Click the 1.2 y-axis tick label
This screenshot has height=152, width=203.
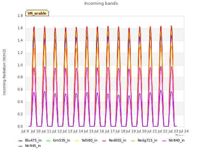click(x=20, y=53)
